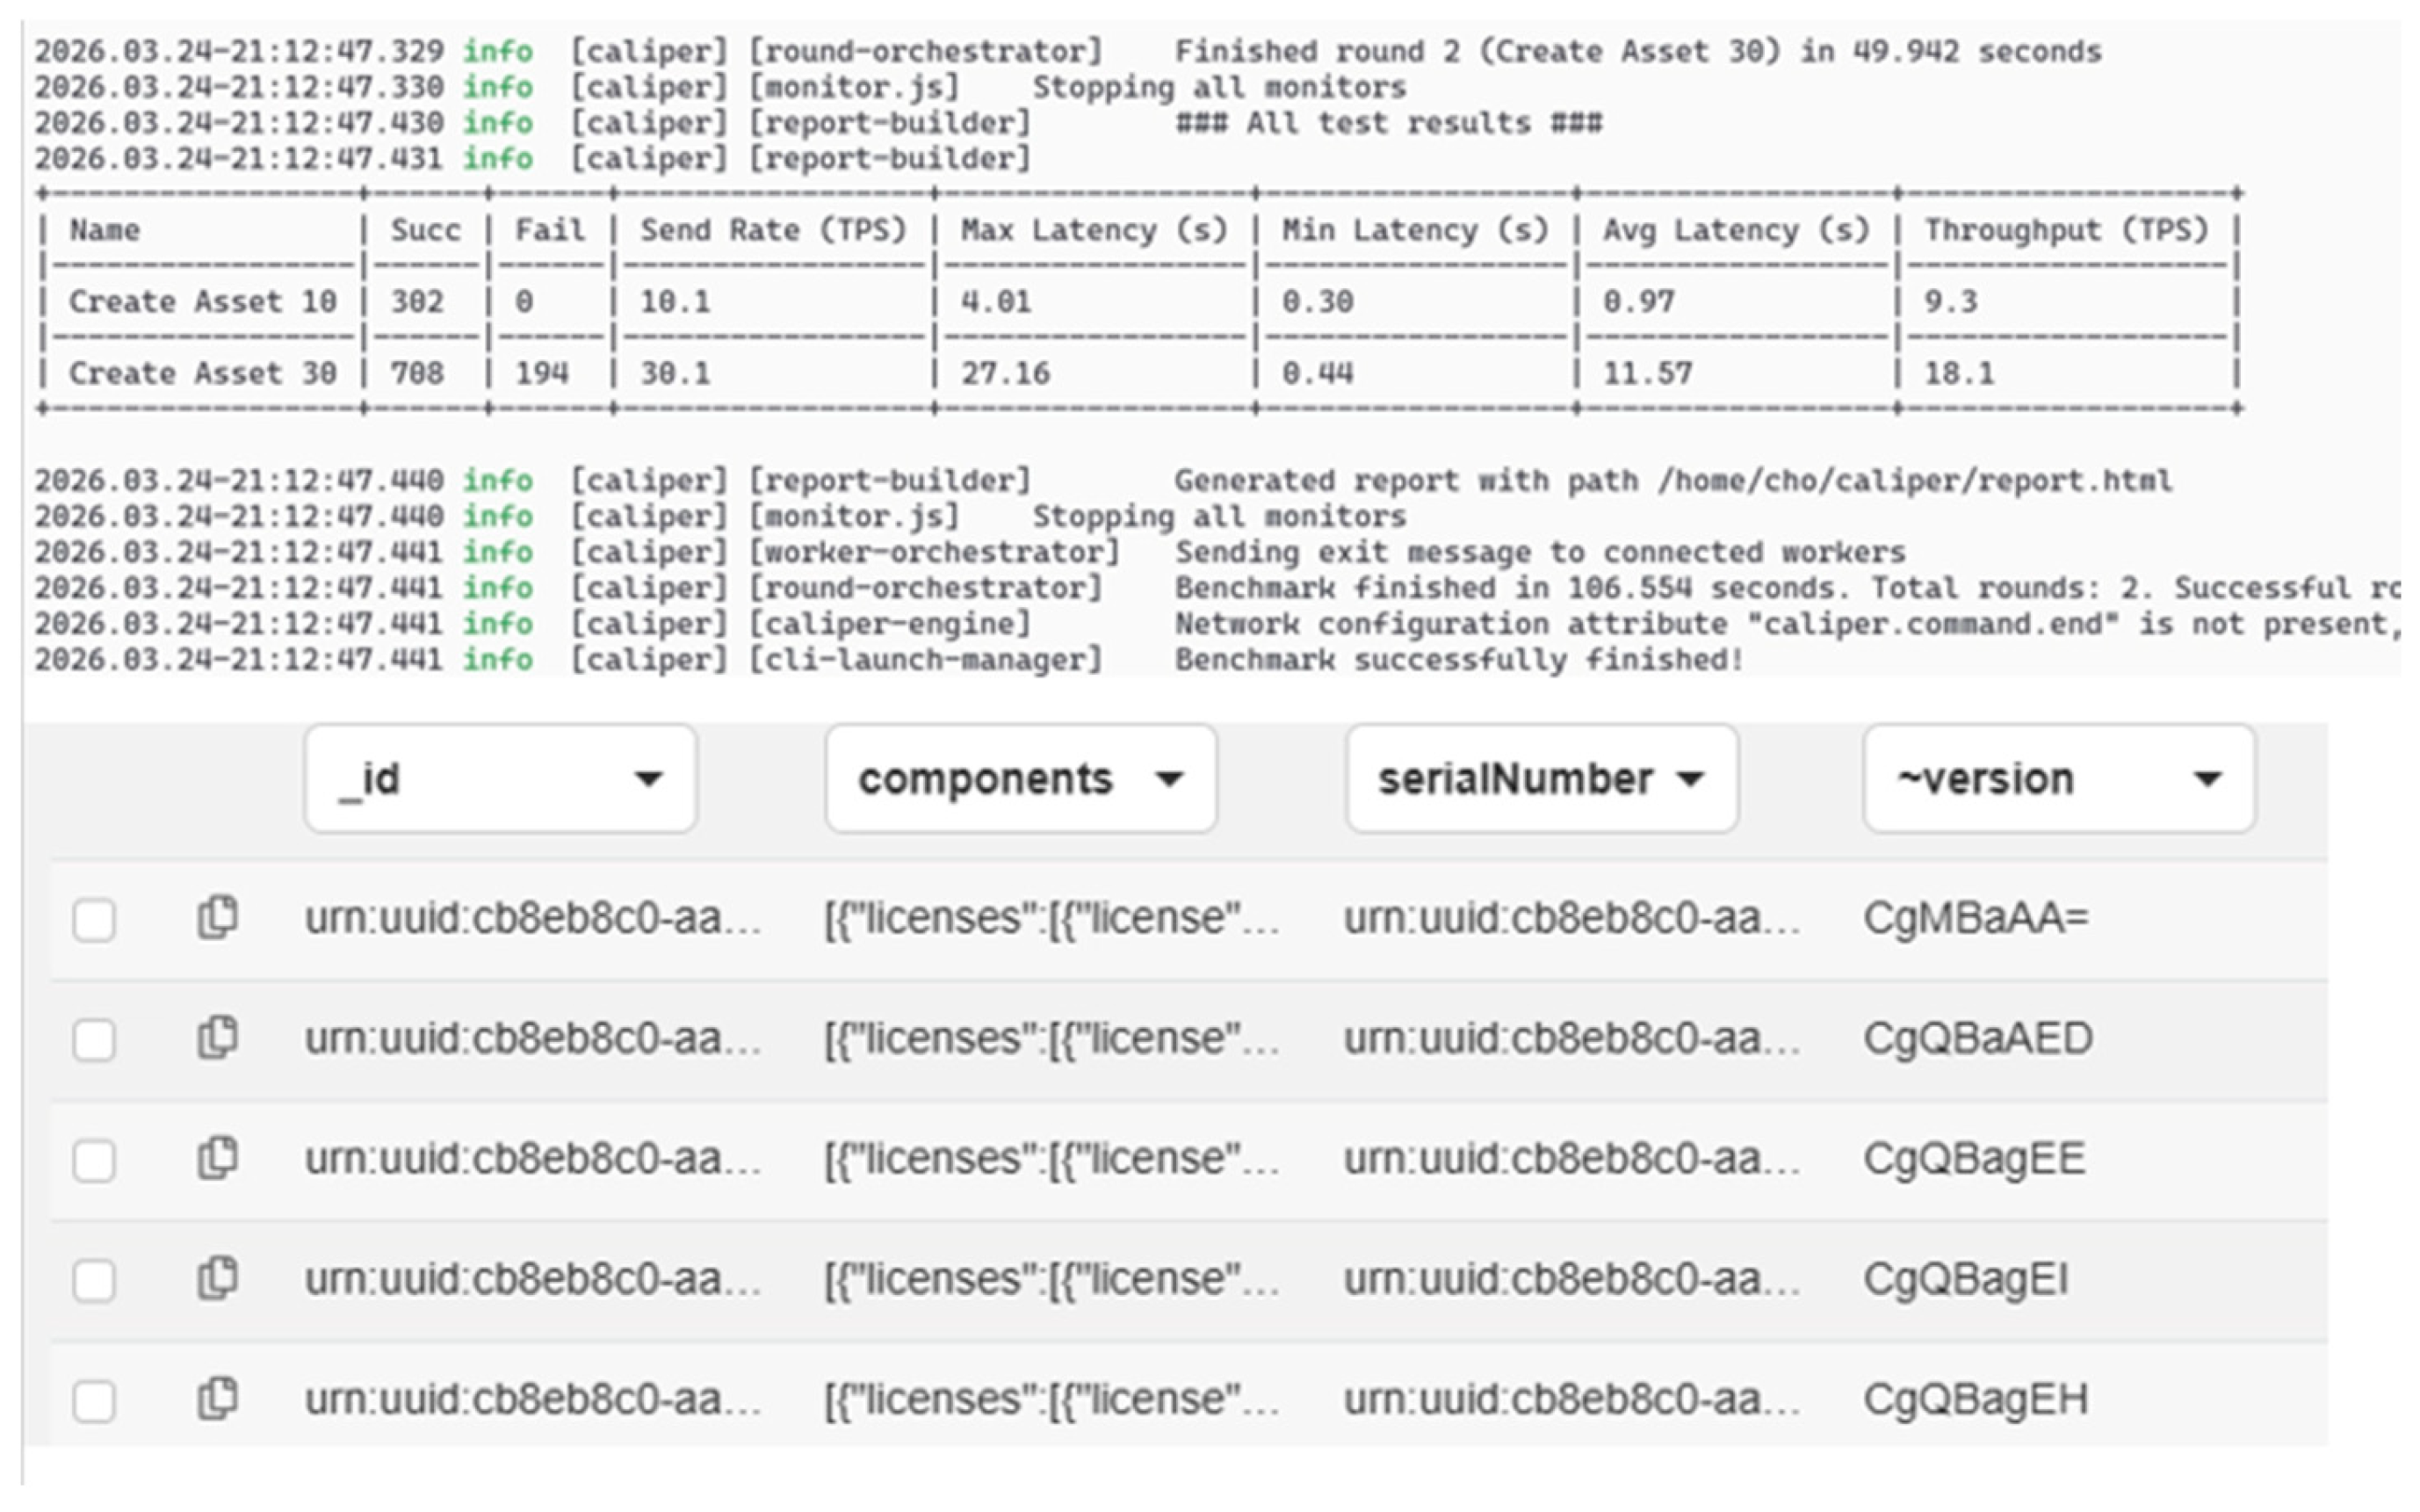Copy document in row CgQBaAED via copy icon
The width and height of the screenshot is (2420, 1512).
[217, 1036]
